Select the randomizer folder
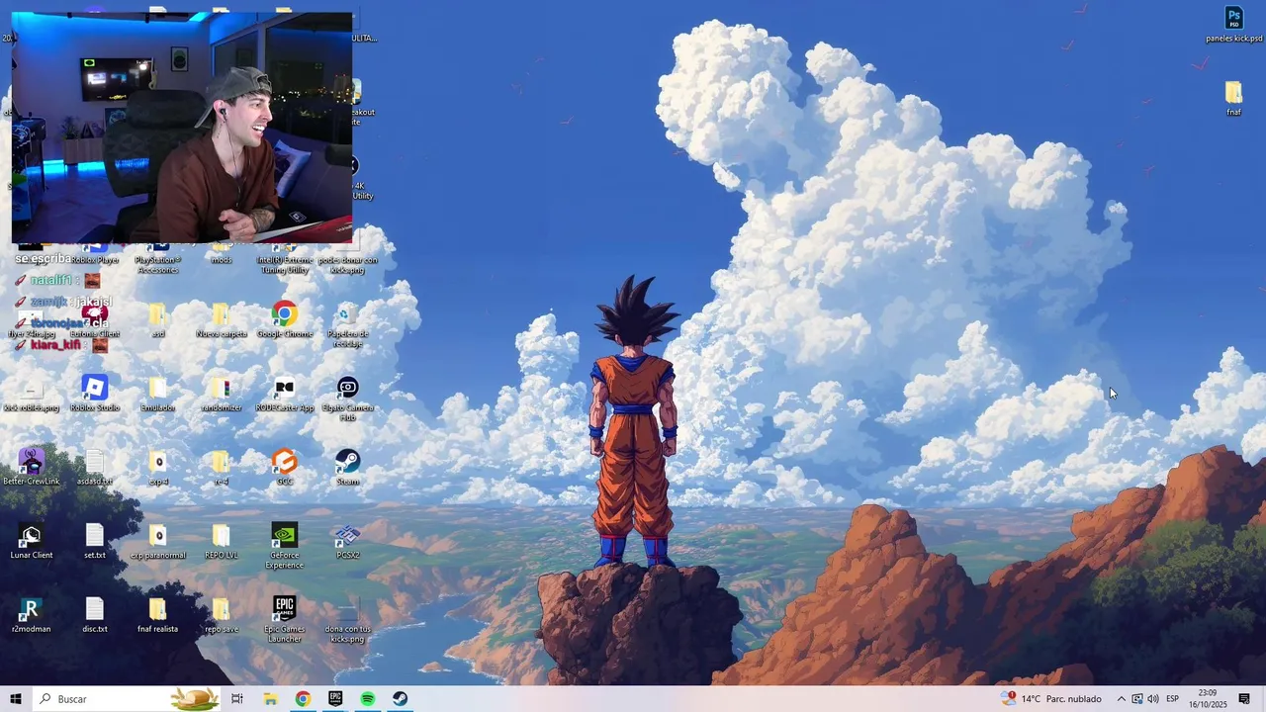 tap(222, 394)
